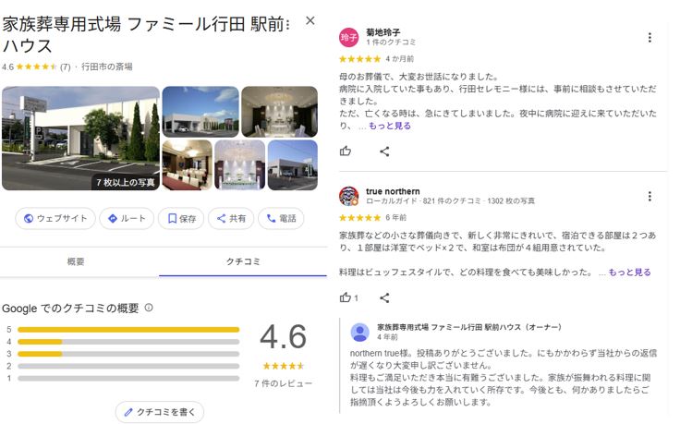Screen dimensions: 680x424
Task: Get directions with the ルート button
Action: [x=127, y=219]
